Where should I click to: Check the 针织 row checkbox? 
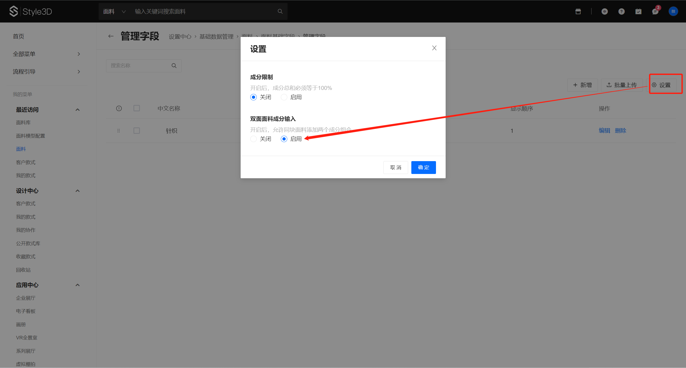click(137, 131)
